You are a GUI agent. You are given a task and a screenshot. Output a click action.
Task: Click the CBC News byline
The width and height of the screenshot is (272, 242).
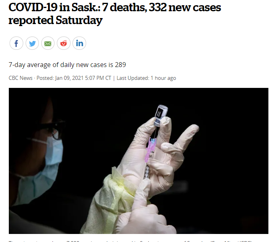(20, 78)
